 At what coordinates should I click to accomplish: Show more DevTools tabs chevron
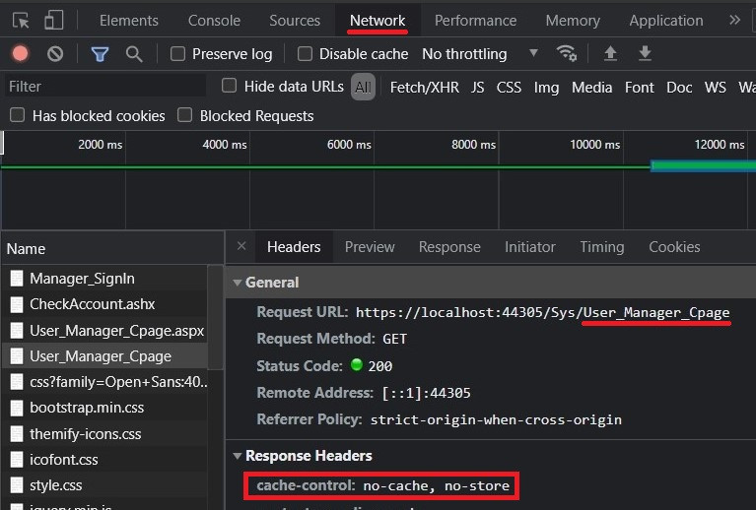[x=734, y=21]
